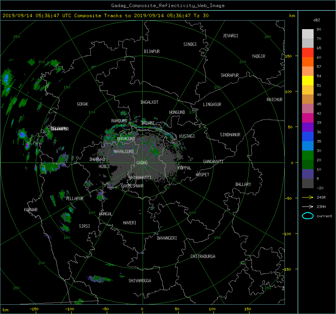Click the YADGIR city label
Screen dimensions: 336x314
[x=258, y=56]
